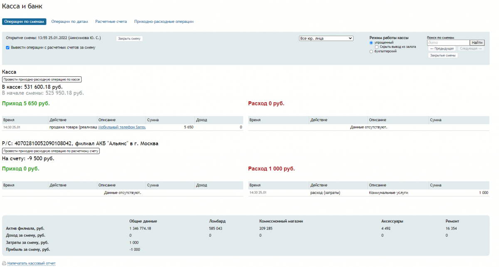Toggle Вывести операции с расчетных счетов checkbox
The width and height of the screenshot is (499, 267).
click(x=8, y=48)
